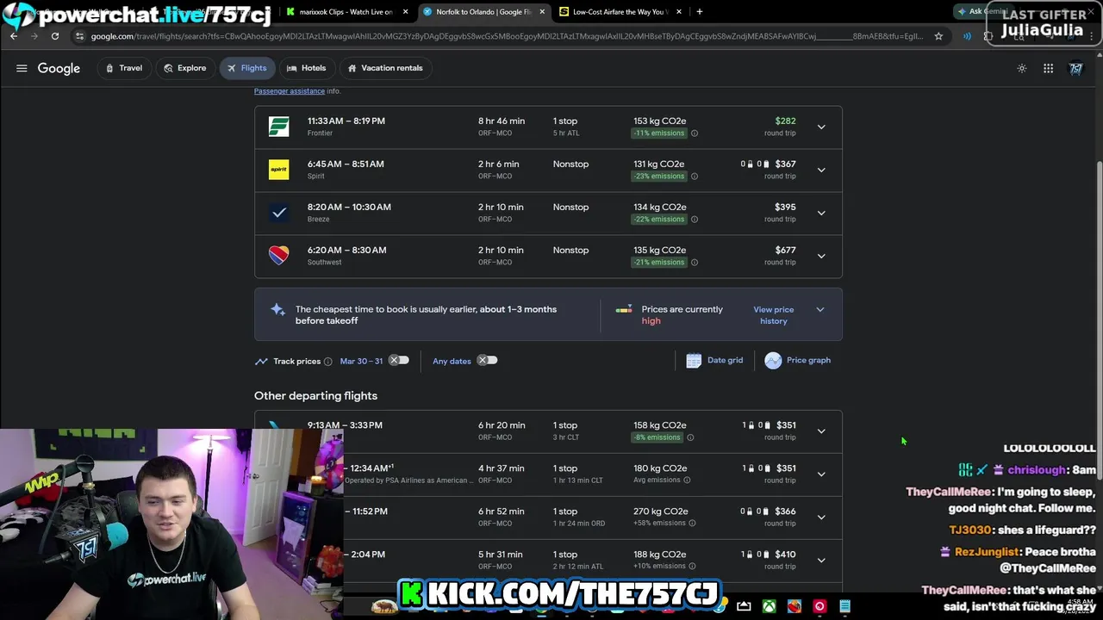
Task: Open the Travel tab
Action: click(x=123, y=68)
